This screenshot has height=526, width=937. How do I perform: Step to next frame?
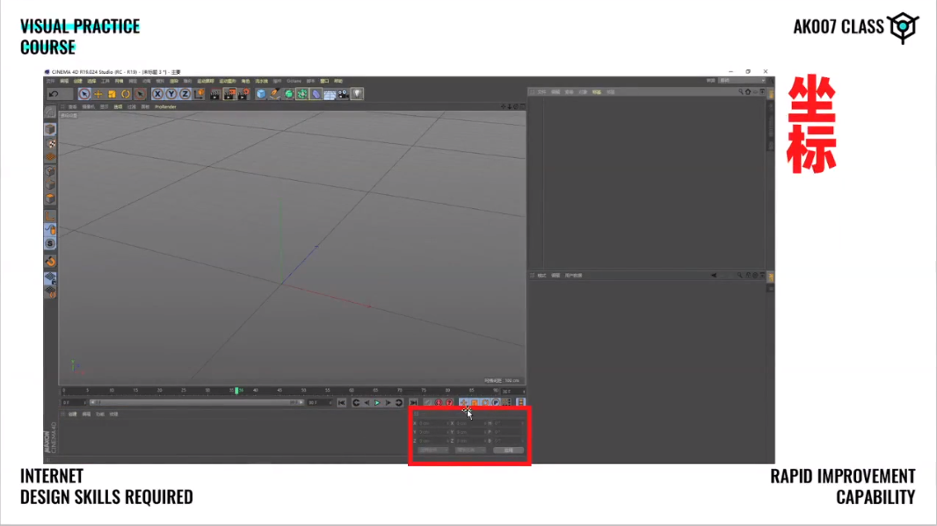pyautogui.click(x=388, y=403)
